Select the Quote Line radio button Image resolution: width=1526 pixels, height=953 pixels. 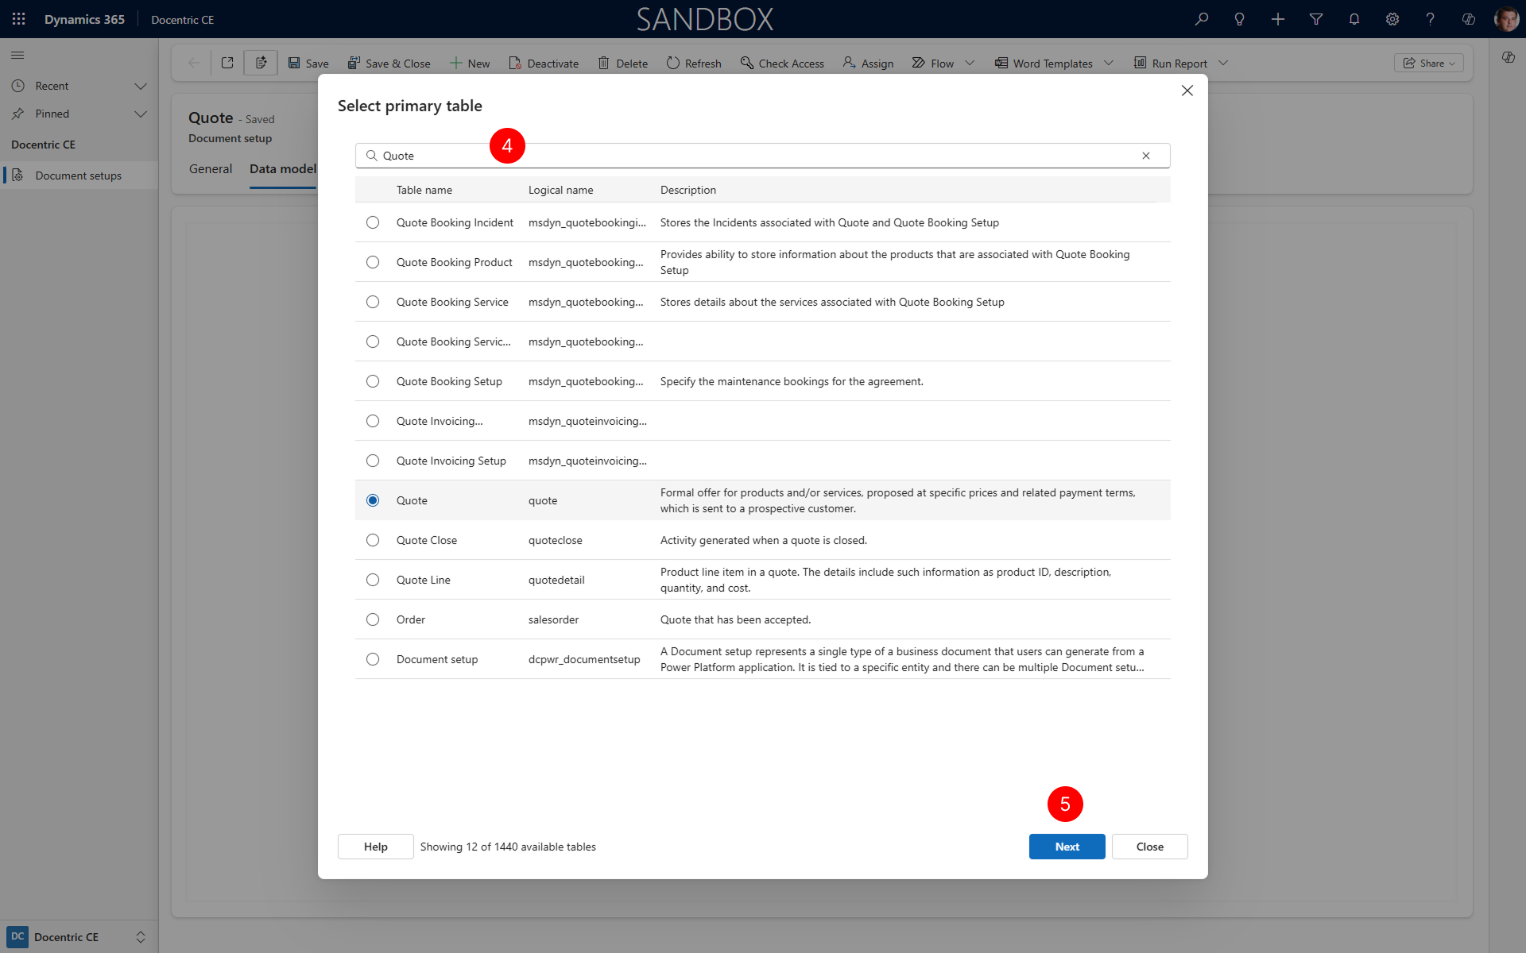373,580
